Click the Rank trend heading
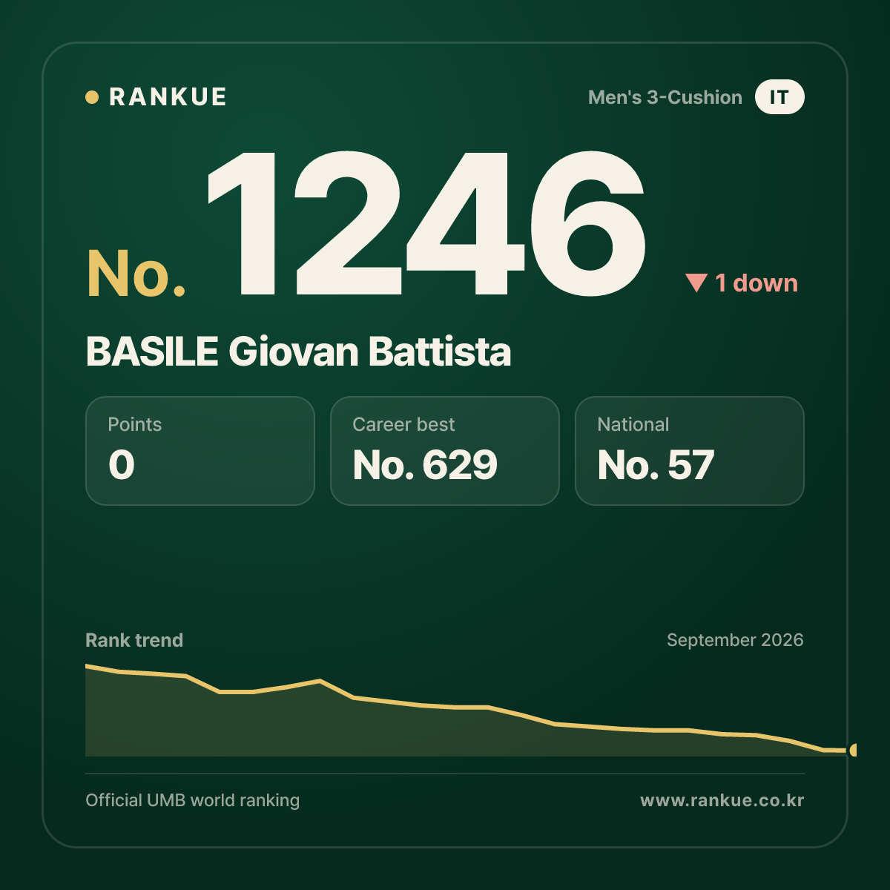This screenshot has height=890, width=890. click(x=134, y=640)
